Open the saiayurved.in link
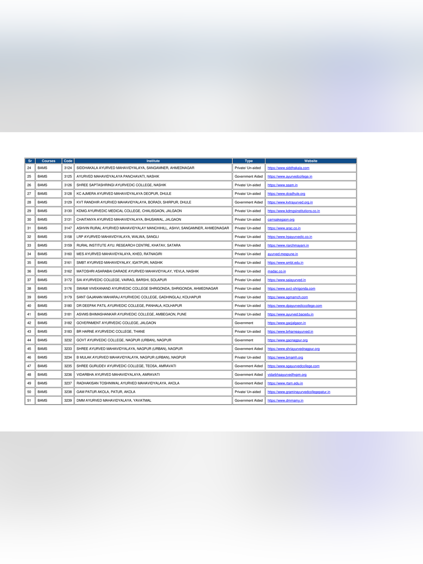This screenshot has height=564, width=423. [x=287, y=280]
